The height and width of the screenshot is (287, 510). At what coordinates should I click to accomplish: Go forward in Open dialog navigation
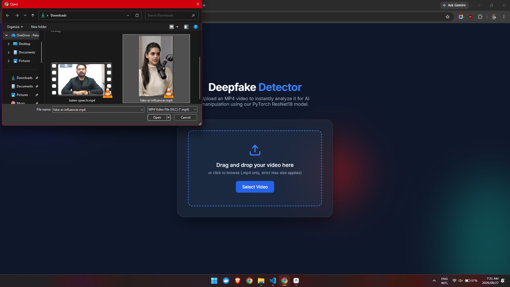17,15
